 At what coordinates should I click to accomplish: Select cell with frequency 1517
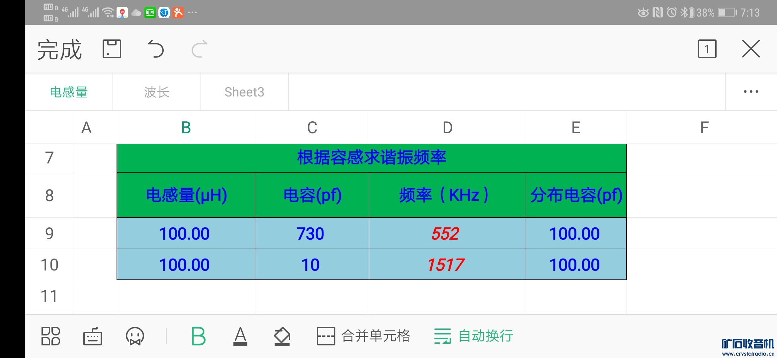[447, 265]
